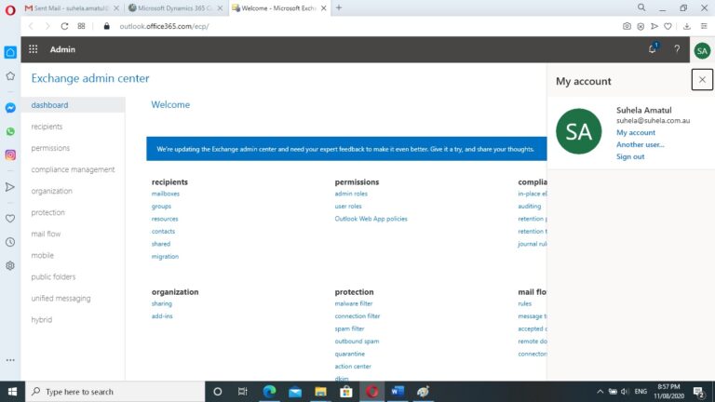This screenshot has width=715, height=402.
Task: Open the groups link under recipients
Action: point(161,206)
